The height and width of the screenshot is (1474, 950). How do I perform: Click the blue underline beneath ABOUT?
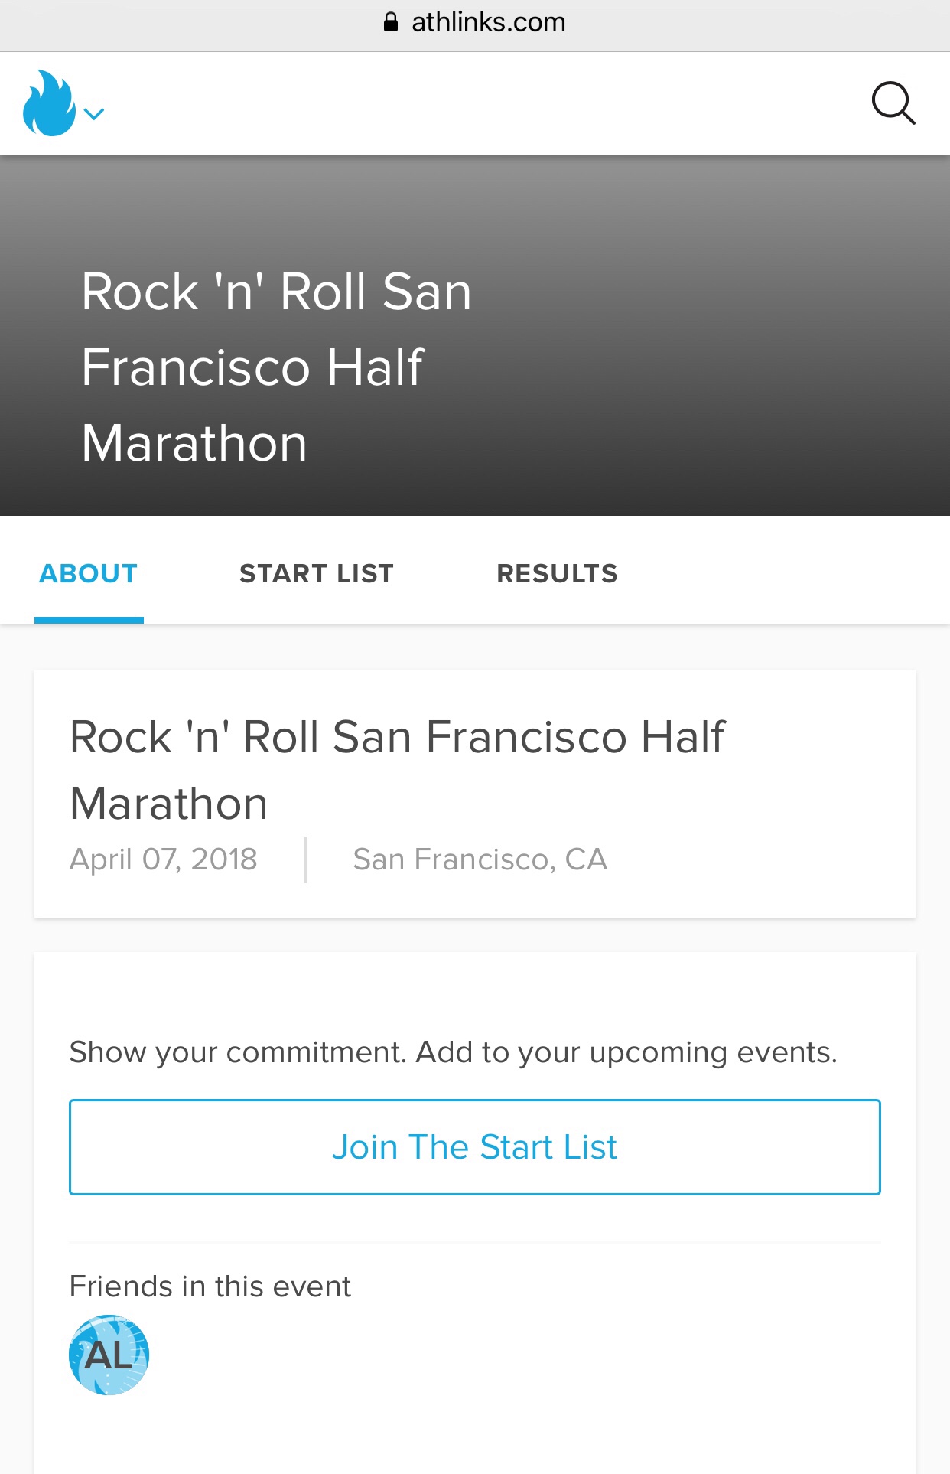(x=89, y=620)
